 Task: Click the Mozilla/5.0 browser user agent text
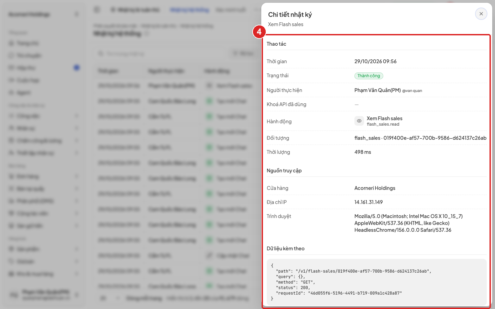pyautogui.click(x=408, y=223)
